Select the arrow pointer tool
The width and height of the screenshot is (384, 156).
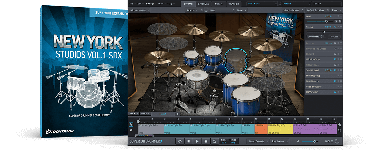pyautogui.click(x=131, y=124)
